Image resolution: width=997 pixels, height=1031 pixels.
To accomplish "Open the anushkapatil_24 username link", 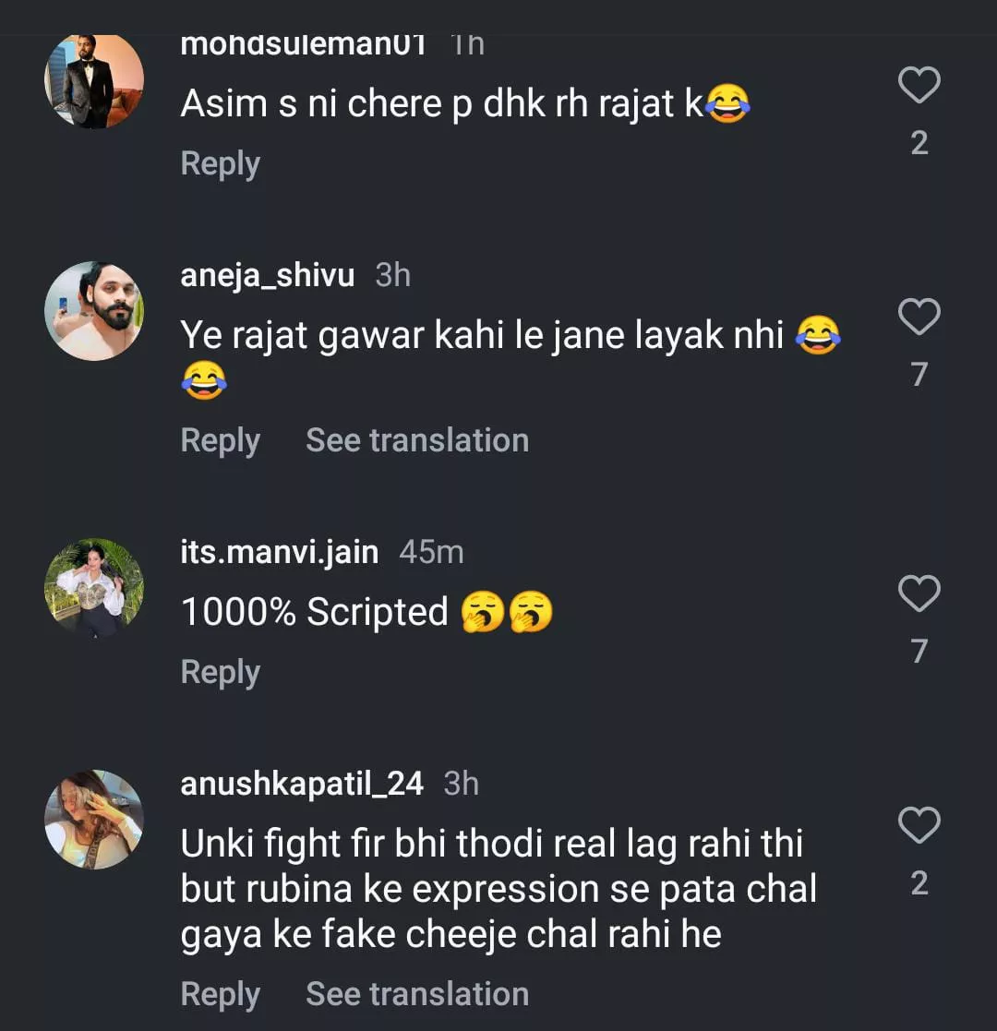I will pos(302,784).
